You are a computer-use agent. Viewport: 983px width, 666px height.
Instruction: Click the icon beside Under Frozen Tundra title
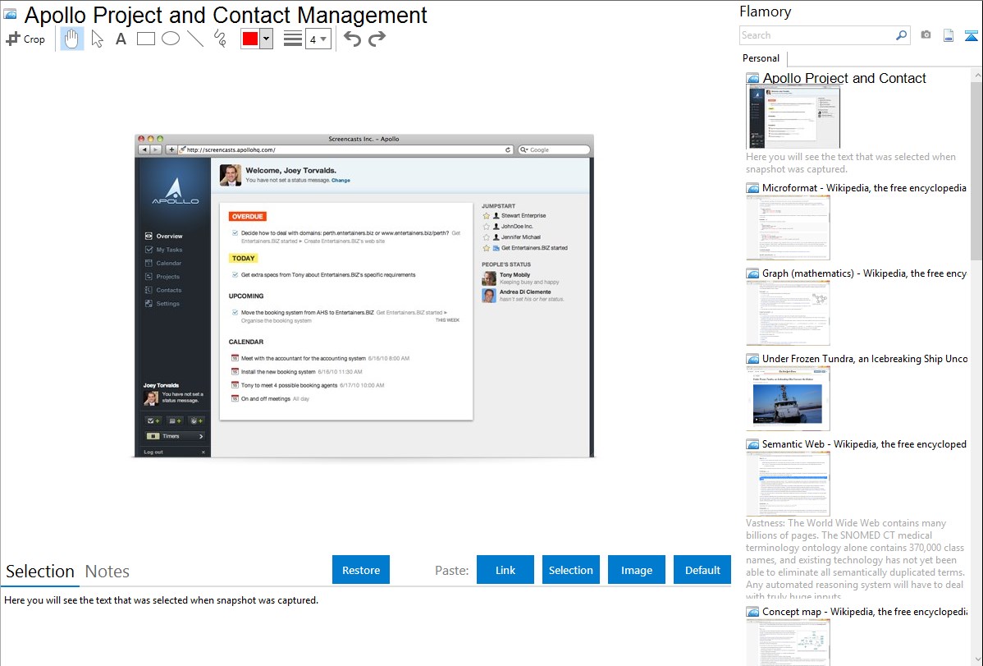click(x=752, y=359)
